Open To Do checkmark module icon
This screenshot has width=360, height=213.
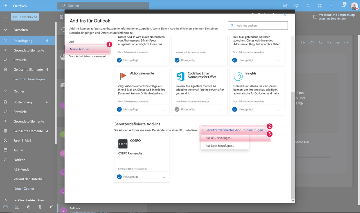[51, 207]
